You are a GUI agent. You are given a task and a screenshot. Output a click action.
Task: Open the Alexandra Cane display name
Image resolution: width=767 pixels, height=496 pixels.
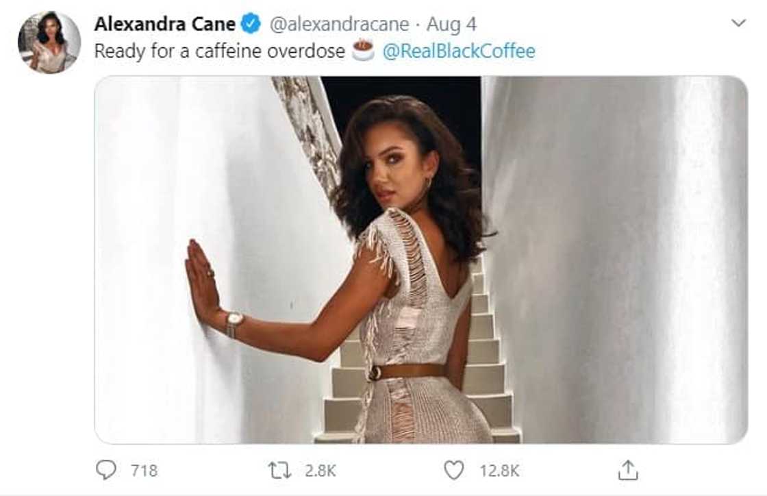(x=165, y=24)
